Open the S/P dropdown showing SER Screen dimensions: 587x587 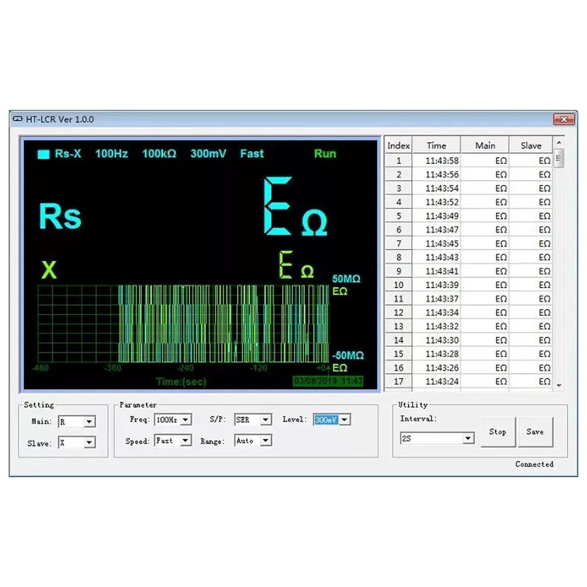tap(265, 420)
